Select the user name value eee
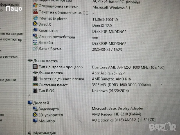 pyautogui.click(x=95, y=38)
